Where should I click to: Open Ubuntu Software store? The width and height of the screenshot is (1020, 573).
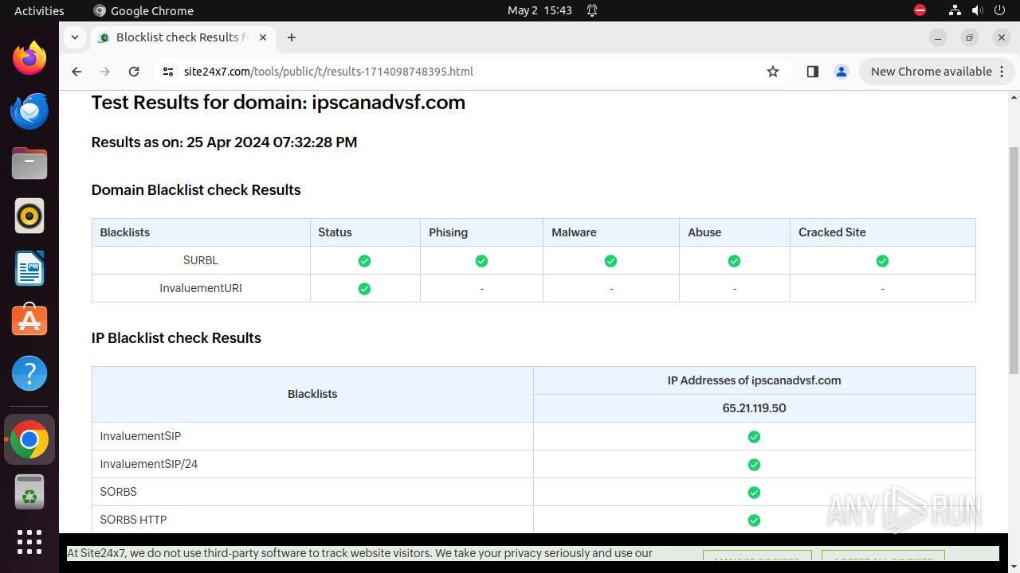pyautogui.click(x=29, y=321)
